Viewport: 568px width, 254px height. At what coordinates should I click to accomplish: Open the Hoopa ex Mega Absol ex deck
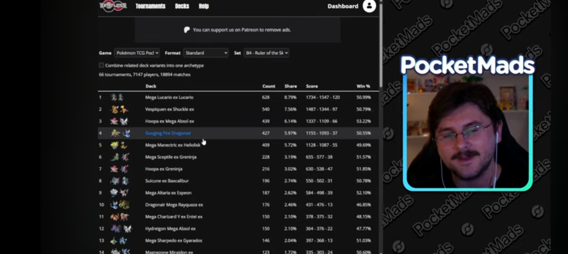click(169, 121)
